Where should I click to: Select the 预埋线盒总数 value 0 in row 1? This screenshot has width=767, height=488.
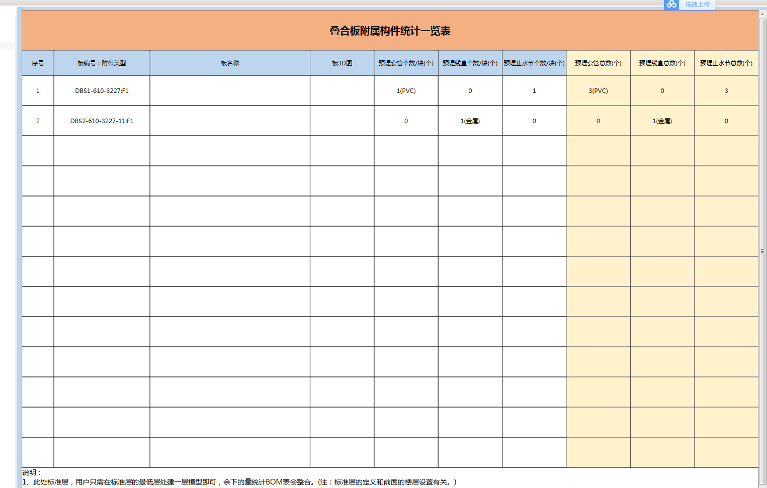click(x=662, y=90)
